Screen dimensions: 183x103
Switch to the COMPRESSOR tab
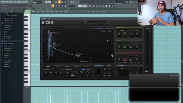(99, 66)
